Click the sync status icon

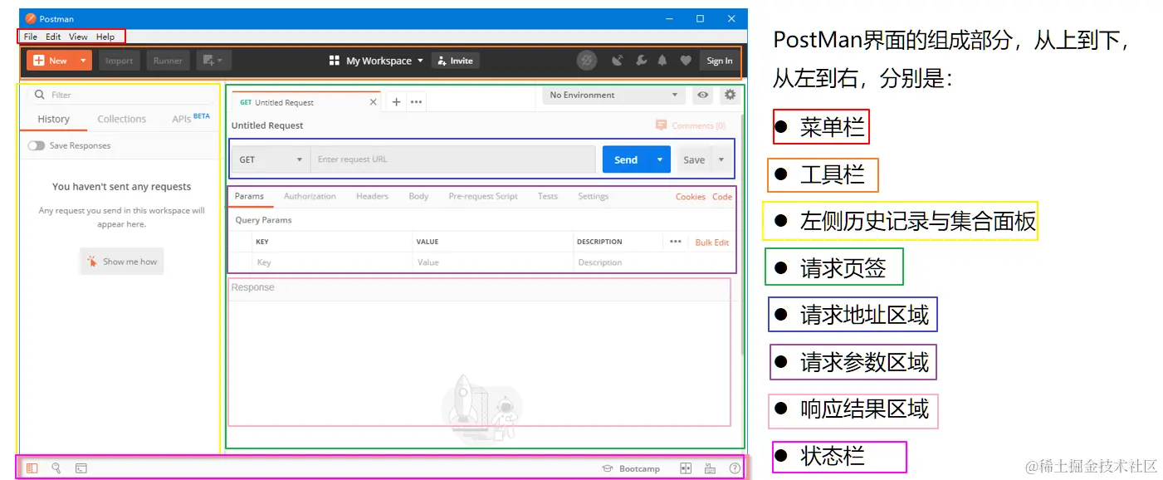[587, 61]
